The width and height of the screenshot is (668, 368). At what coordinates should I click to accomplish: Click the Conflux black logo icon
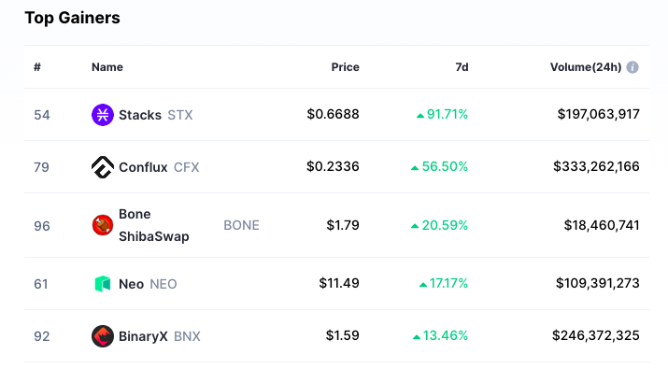[x=103, y=167]
